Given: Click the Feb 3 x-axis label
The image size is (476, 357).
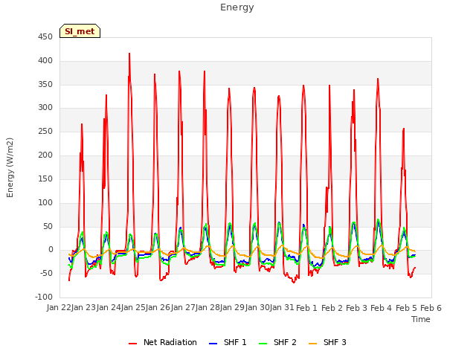Looking at the screenshot, I should pos(357,308).
